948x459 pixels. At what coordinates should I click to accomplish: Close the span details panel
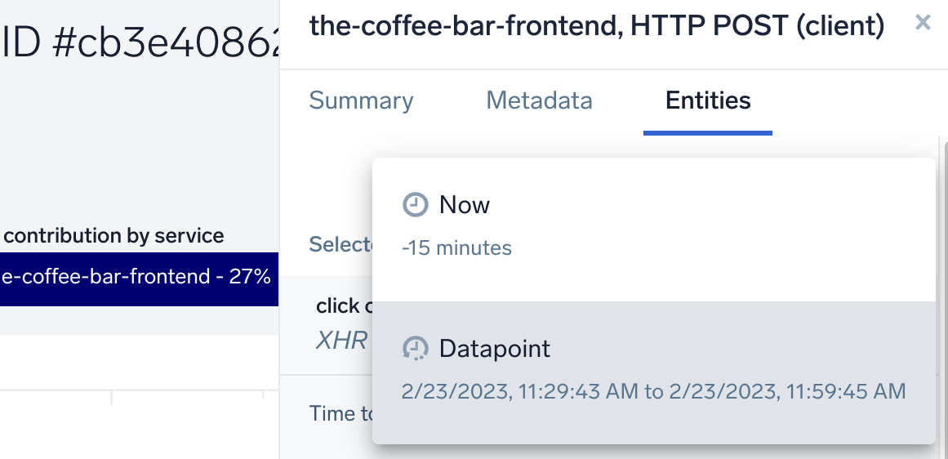click(x=923, y=23)
